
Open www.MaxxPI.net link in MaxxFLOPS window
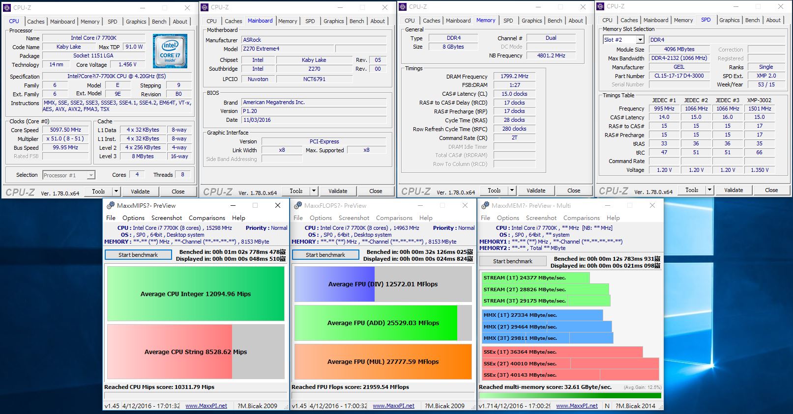pos(393,406)
